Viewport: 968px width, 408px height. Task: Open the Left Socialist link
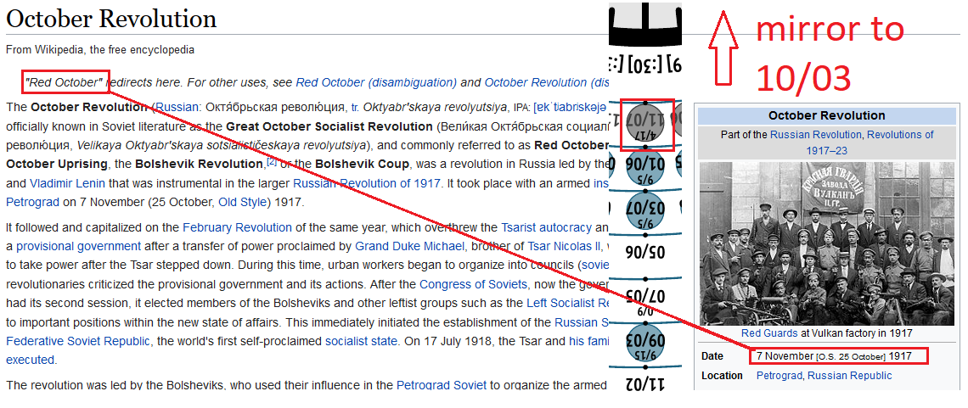(568, 303)
